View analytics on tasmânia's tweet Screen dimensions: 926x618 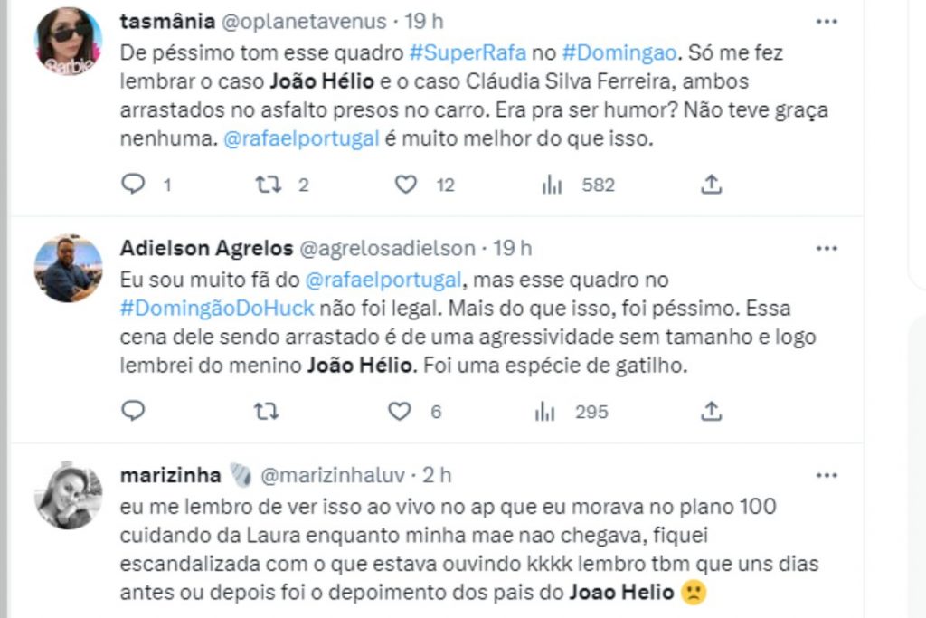(x=551, y=185)
